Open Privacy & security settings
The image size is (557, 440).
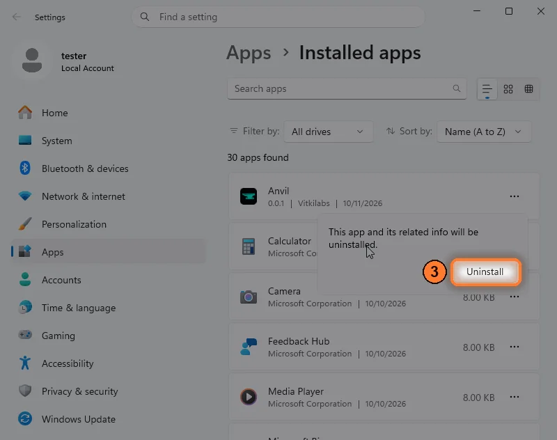click(109, 391)
